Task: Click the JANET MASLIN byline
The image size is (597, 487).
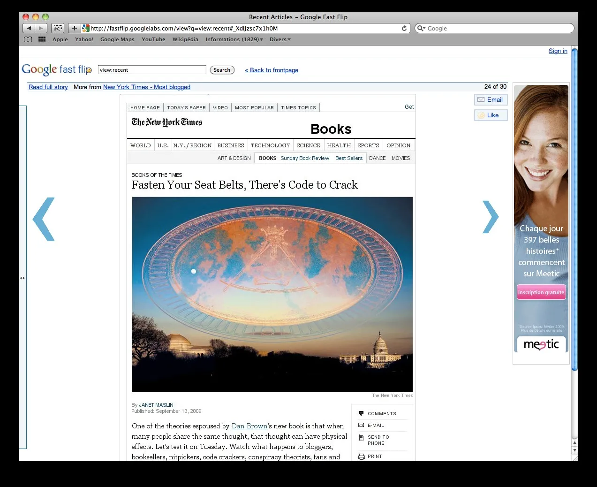Action: tap(156, 405)
